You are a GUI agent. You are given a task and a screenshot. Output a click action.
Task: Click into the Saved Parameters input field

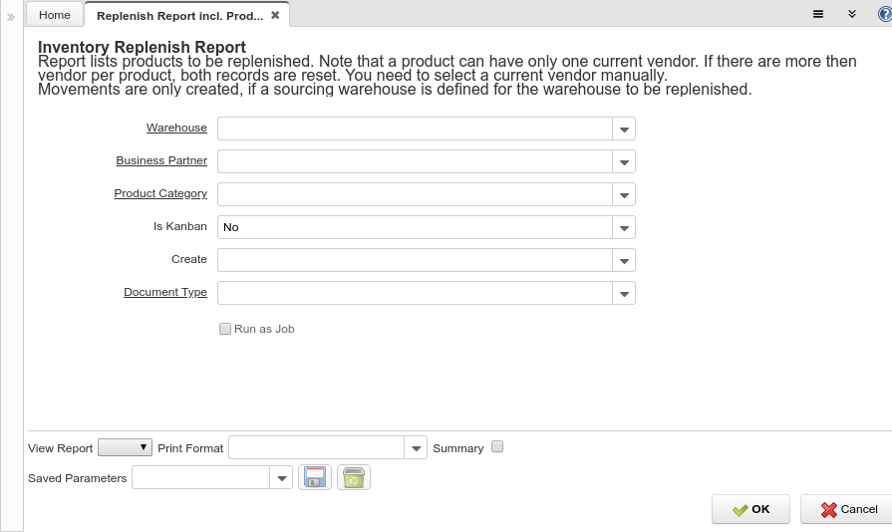tap(201, 478)
